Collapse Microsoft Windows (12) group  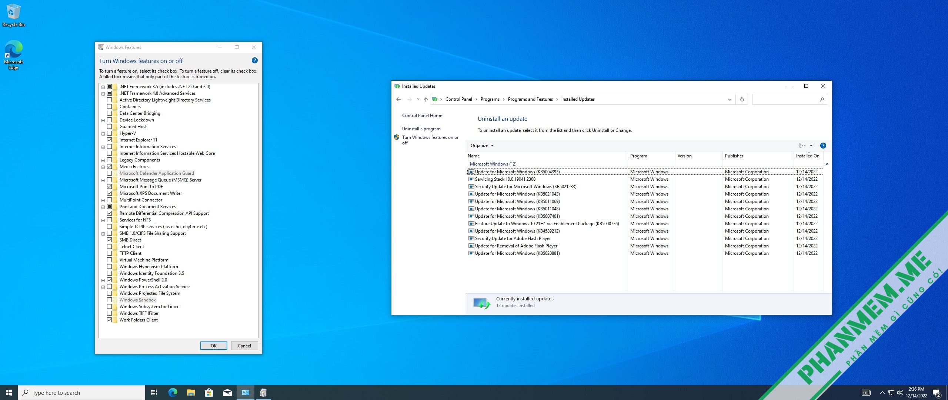point(827,164)
